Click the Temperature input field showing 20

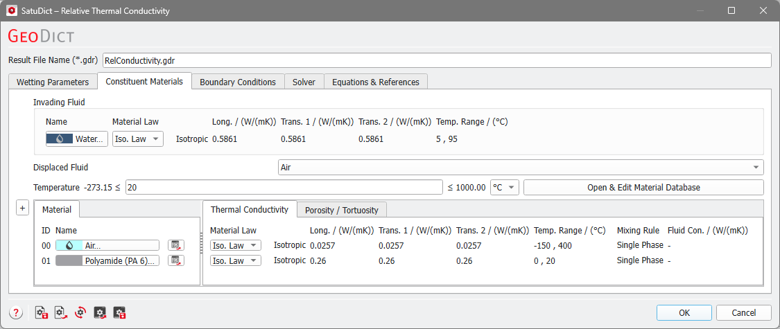point(284,188)
